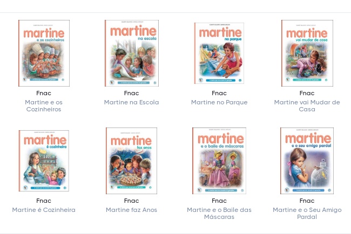Open the Martine na Escola book cover

click(x=132, y=53)
